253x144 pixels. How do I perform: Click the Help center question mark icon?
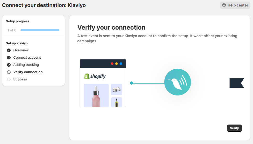click(224, 5)
